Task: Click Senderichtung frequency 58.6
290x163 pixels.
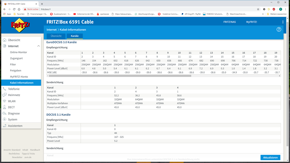Action: coord(179,95)
